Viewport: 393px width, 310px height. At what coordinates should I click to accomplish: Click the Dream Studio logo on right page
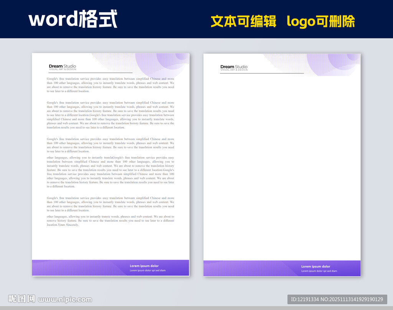point(233,66)
